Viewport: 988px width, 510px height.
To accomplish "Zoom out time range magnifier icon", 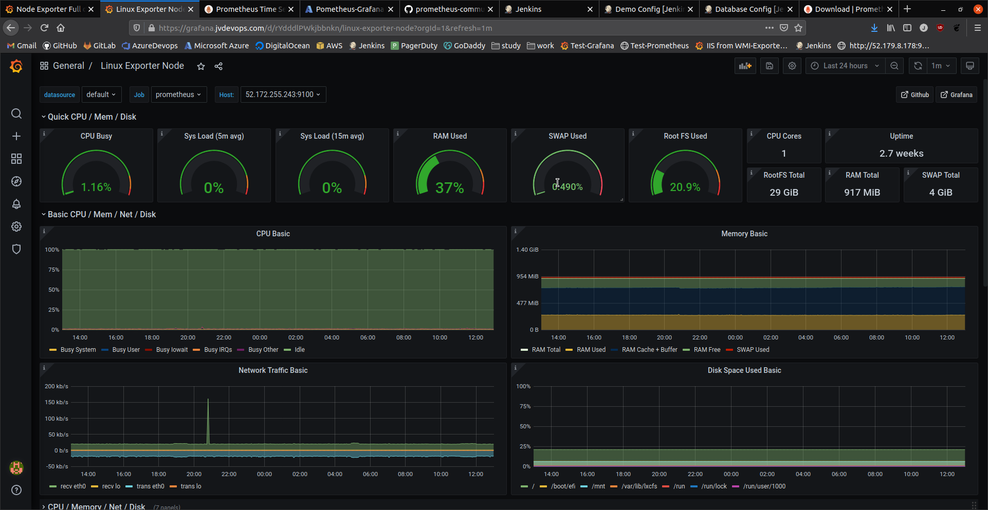I will point(894,66).
